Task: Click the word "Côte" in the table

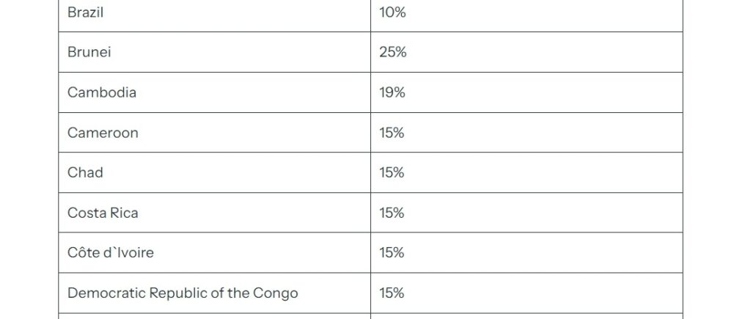Action: tap(83, 253)
